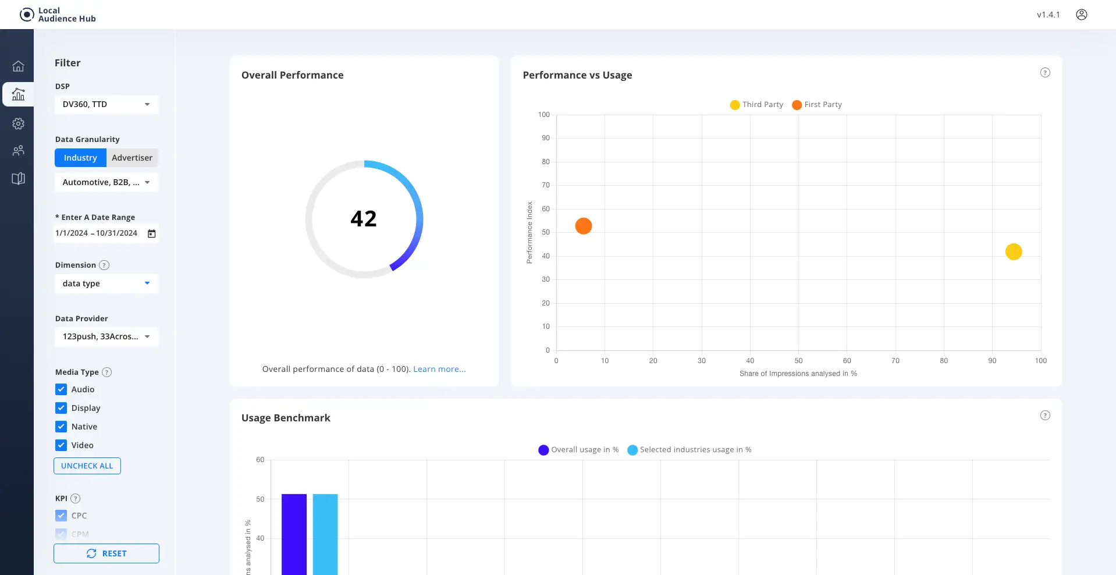The height and width of the screenshot is (575, 1116).
Task: Select the analytics chart sidebar icon
Action: click(18, 94)
